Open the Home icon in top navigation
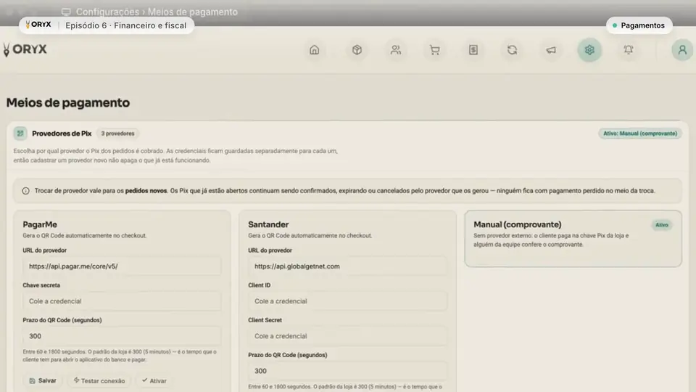696x392 pixels. coord(314,50)
